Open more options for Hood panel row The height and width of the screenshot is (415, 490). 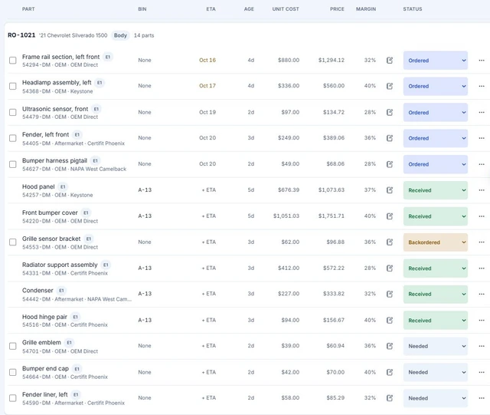(482, 189)
